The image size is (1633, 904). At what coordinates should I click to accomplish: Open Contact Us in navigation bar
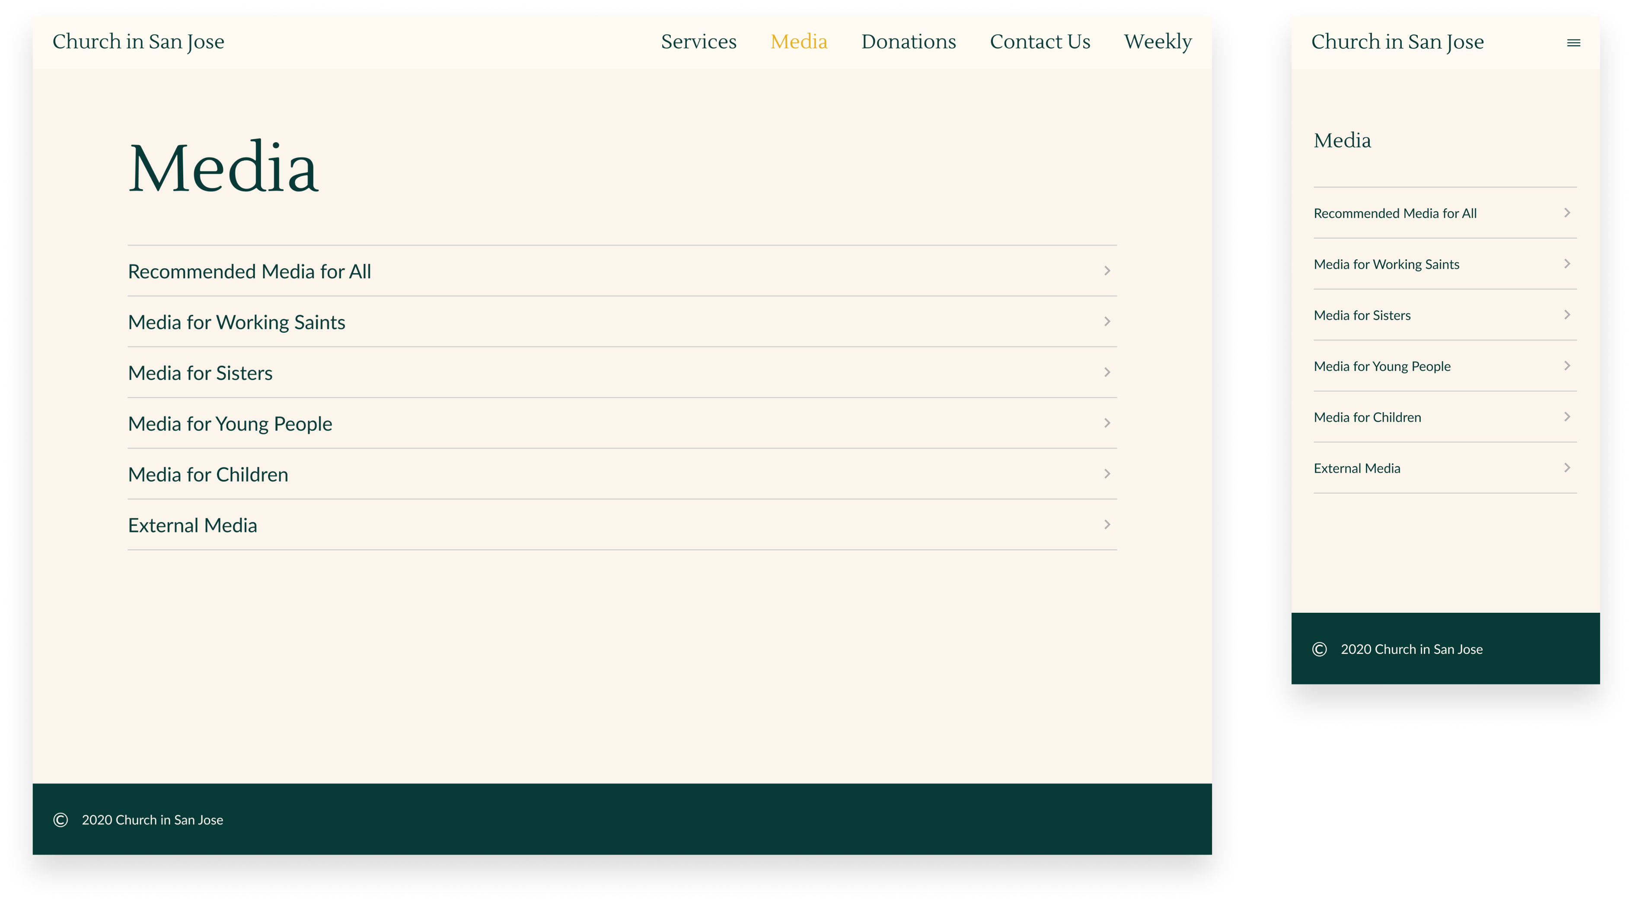1040,42
